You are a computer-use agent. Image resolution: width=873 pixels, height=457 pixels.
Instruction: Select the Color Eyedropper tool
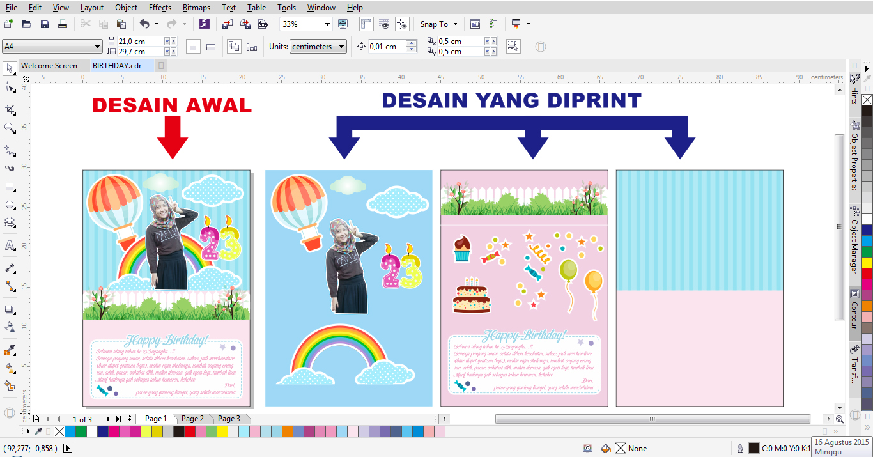click(10, 350)
